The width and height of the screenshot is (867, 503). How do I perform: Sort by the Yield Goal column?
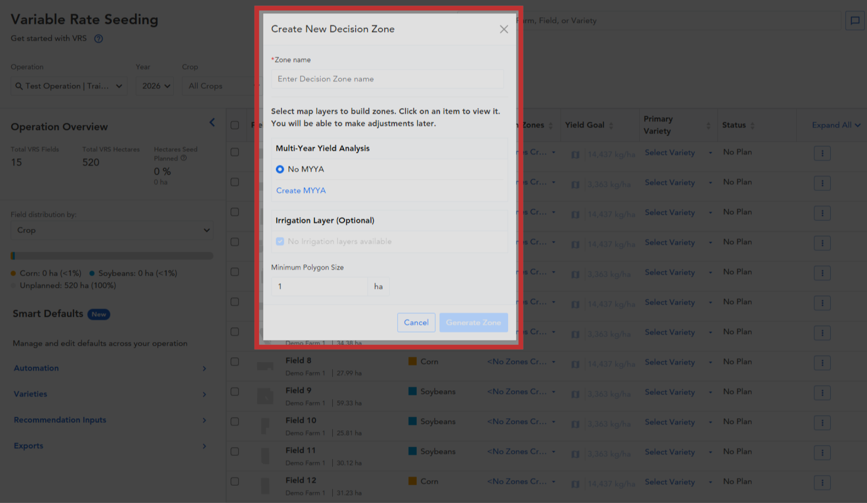tap(611, 125)
